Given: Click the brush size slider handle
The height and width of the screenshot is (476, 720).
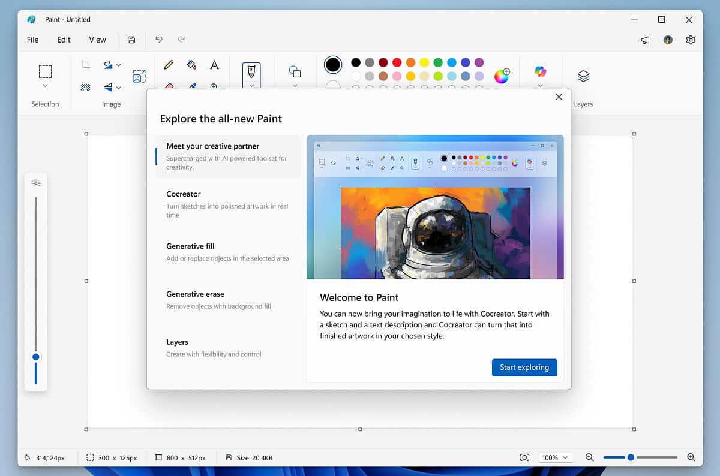Looking at the screenshot, I should pos(36,357).
